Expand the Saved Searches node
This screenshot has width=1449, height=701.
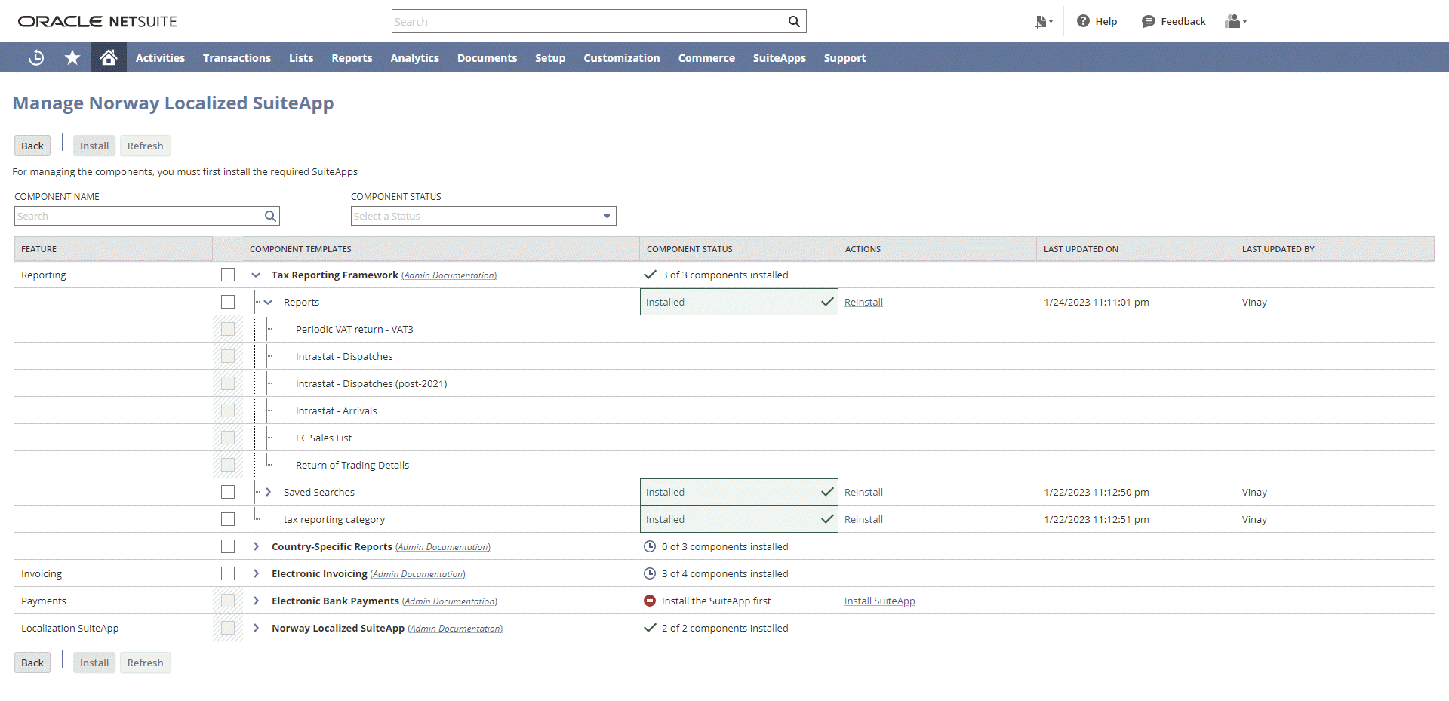click(268, 492)
